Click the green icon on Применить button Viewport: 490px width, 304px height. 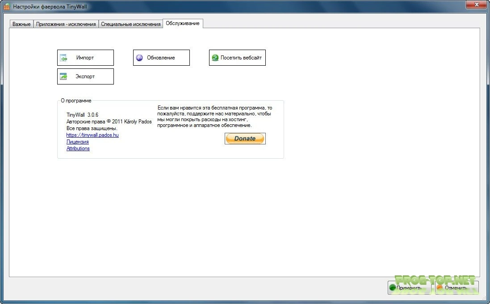click(x=393, y=287)
